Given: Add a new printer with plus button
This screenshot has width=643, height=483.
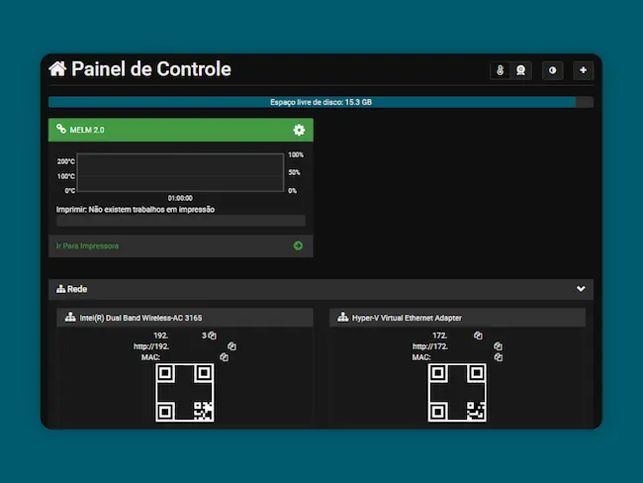Looking at the screenshot, I should click(583, 70).
